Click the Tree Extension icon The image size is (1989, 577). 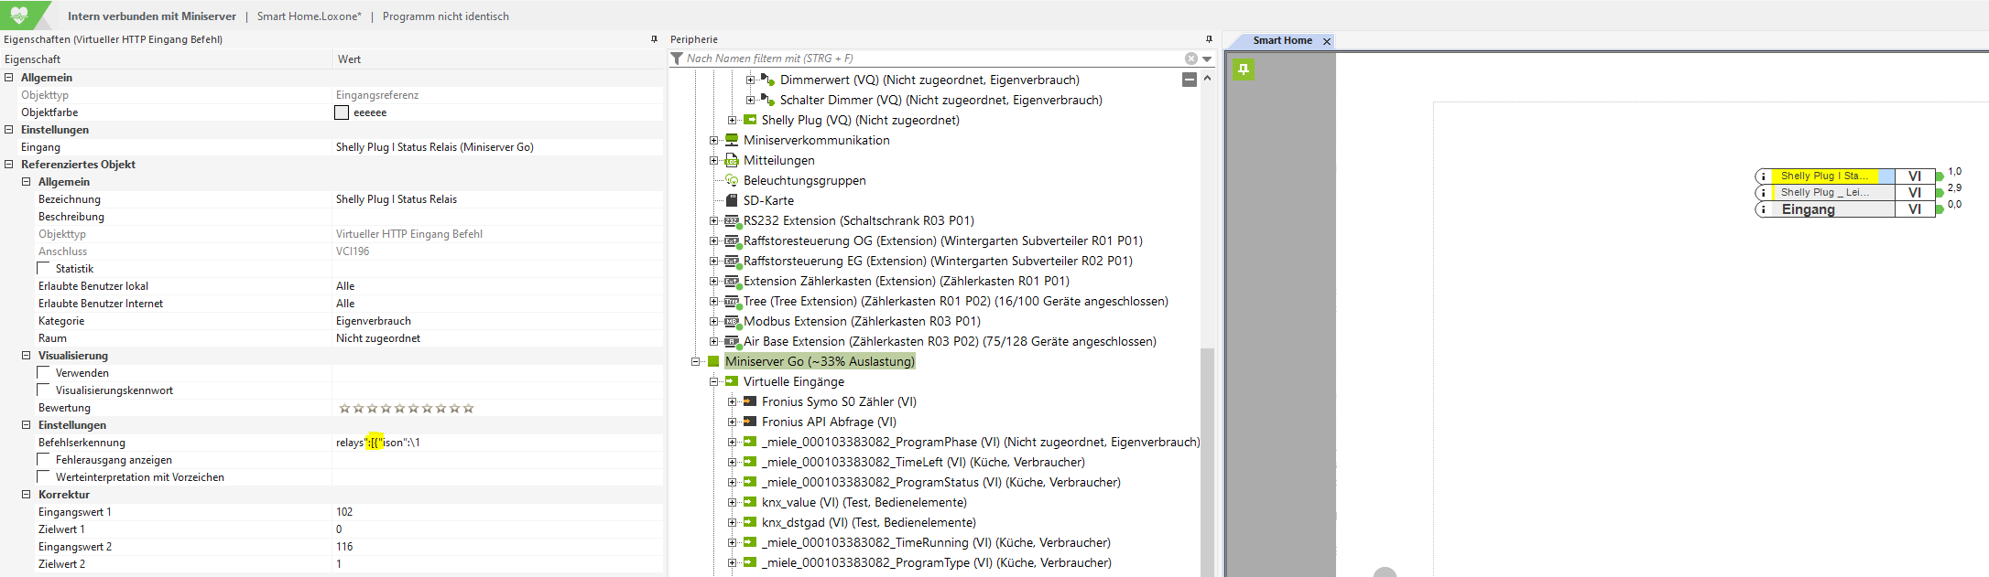(x=732, y=301)
